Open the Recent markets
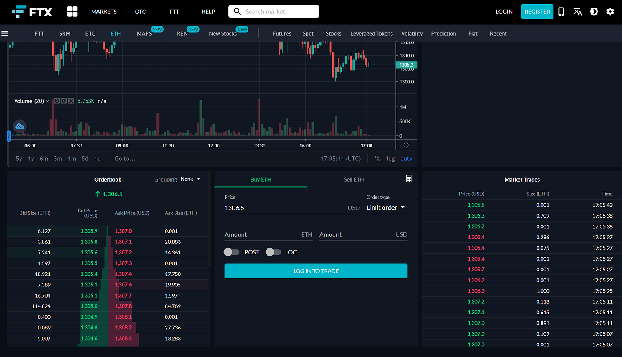Image resolution: width=622 pixels, height=357 pixels. point(498,33)
